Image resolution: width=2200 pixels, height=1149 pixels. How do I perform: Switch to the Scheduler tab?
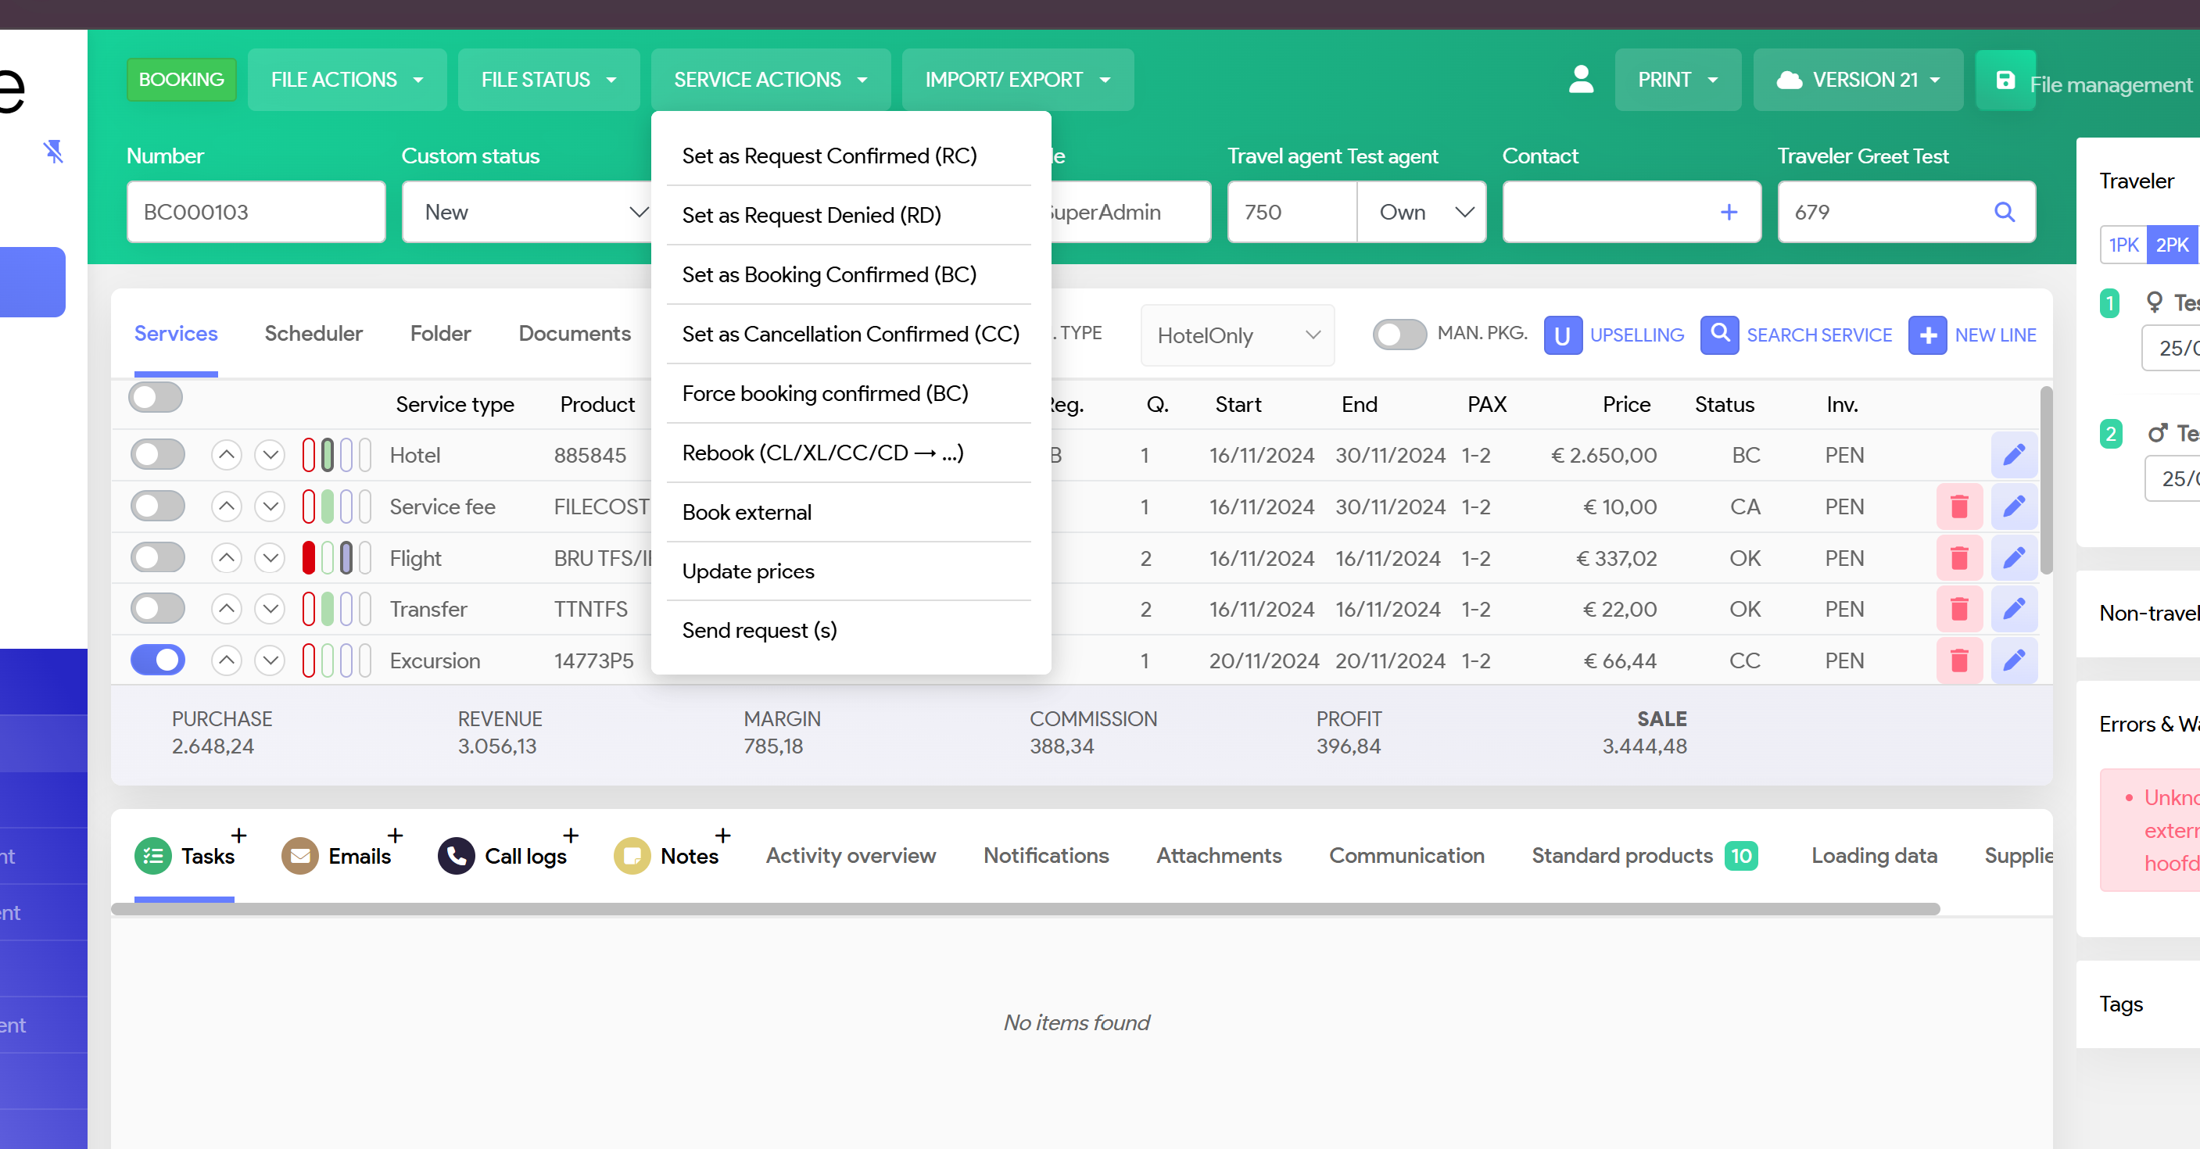(314, 334)
